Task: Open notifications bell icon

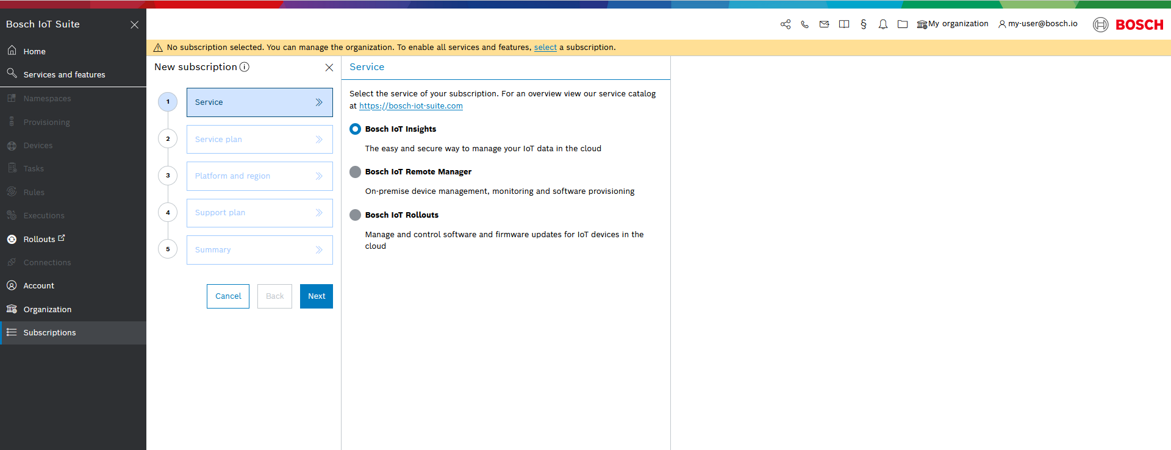Action: tap(883, 24)
